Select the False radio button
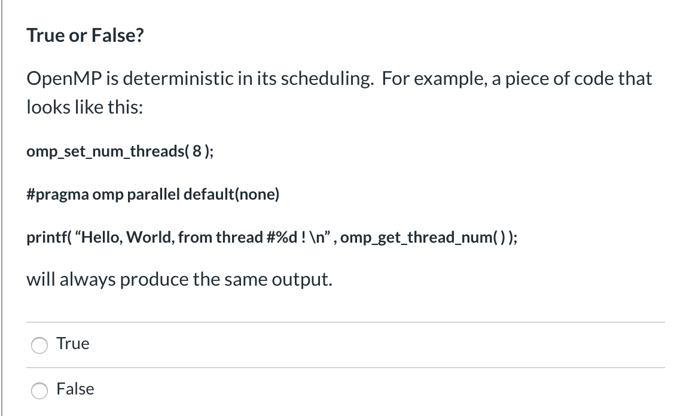 pos(39,390)
